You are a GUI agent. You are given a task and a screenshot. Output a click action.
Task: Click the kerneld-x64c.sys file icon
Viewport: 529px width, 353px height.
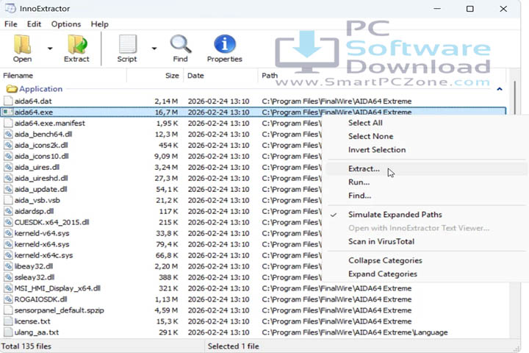[8, 255]
